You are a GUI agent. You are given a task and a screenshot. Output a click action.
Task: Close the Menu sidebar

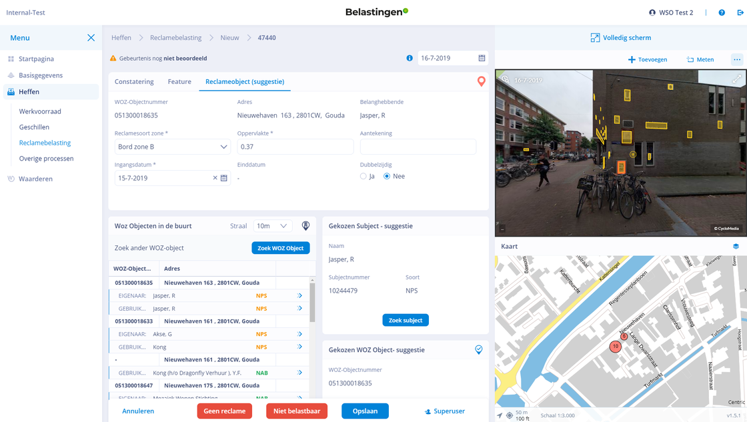point(91,37)
